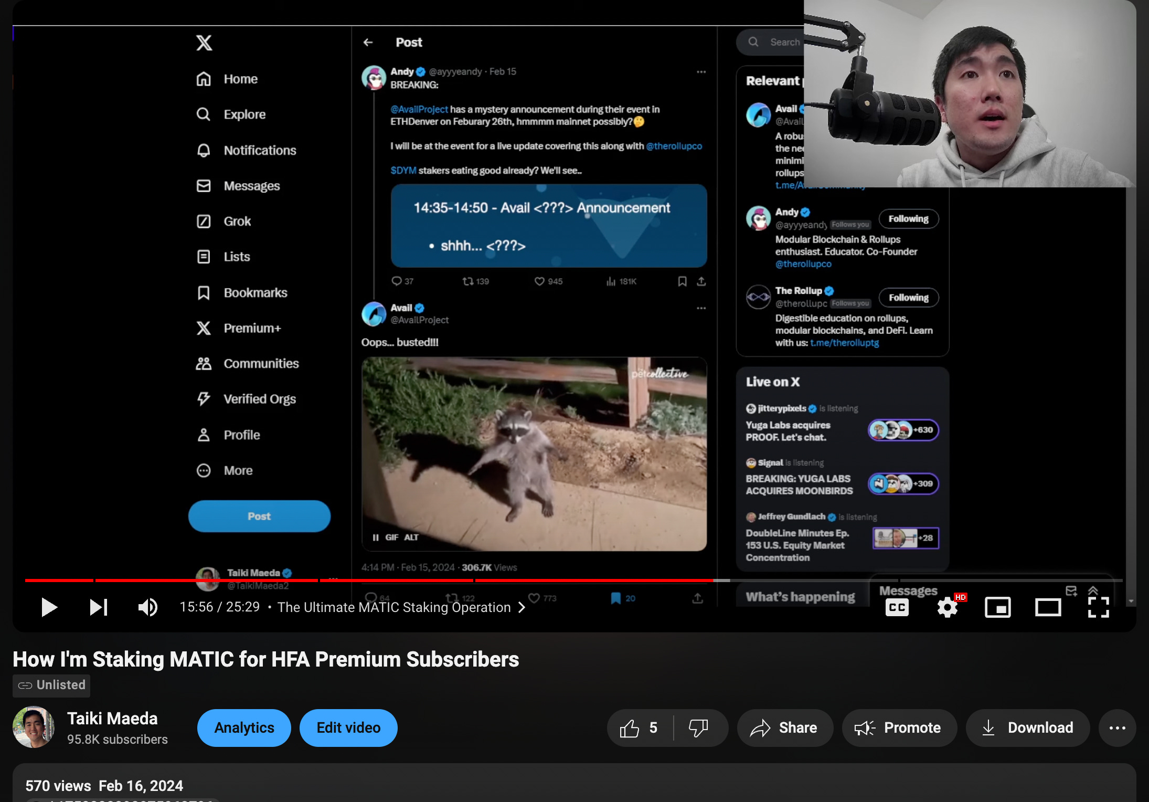
Task: Expand More options in X sidebar
Action: point(225,471)
